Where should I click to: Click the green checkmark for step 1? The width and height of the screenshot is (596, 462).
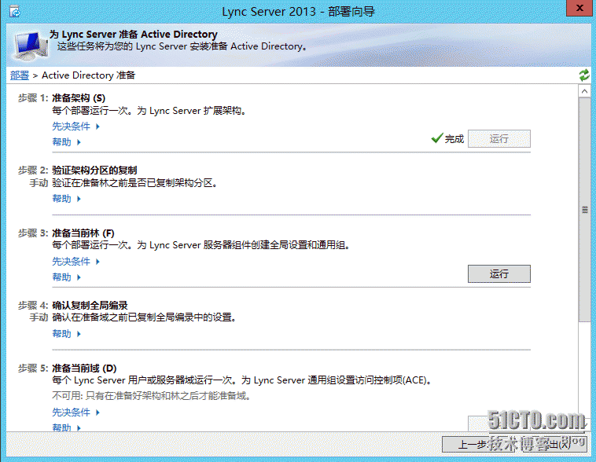coord(437,138)
